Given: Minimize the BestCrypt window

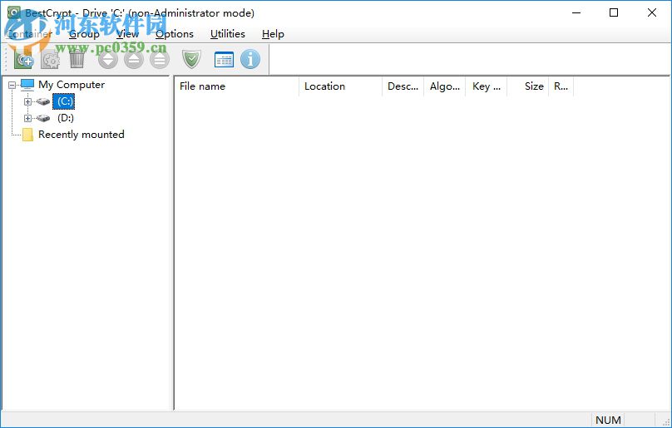Looking at the screenshot, I should (576, 12).
